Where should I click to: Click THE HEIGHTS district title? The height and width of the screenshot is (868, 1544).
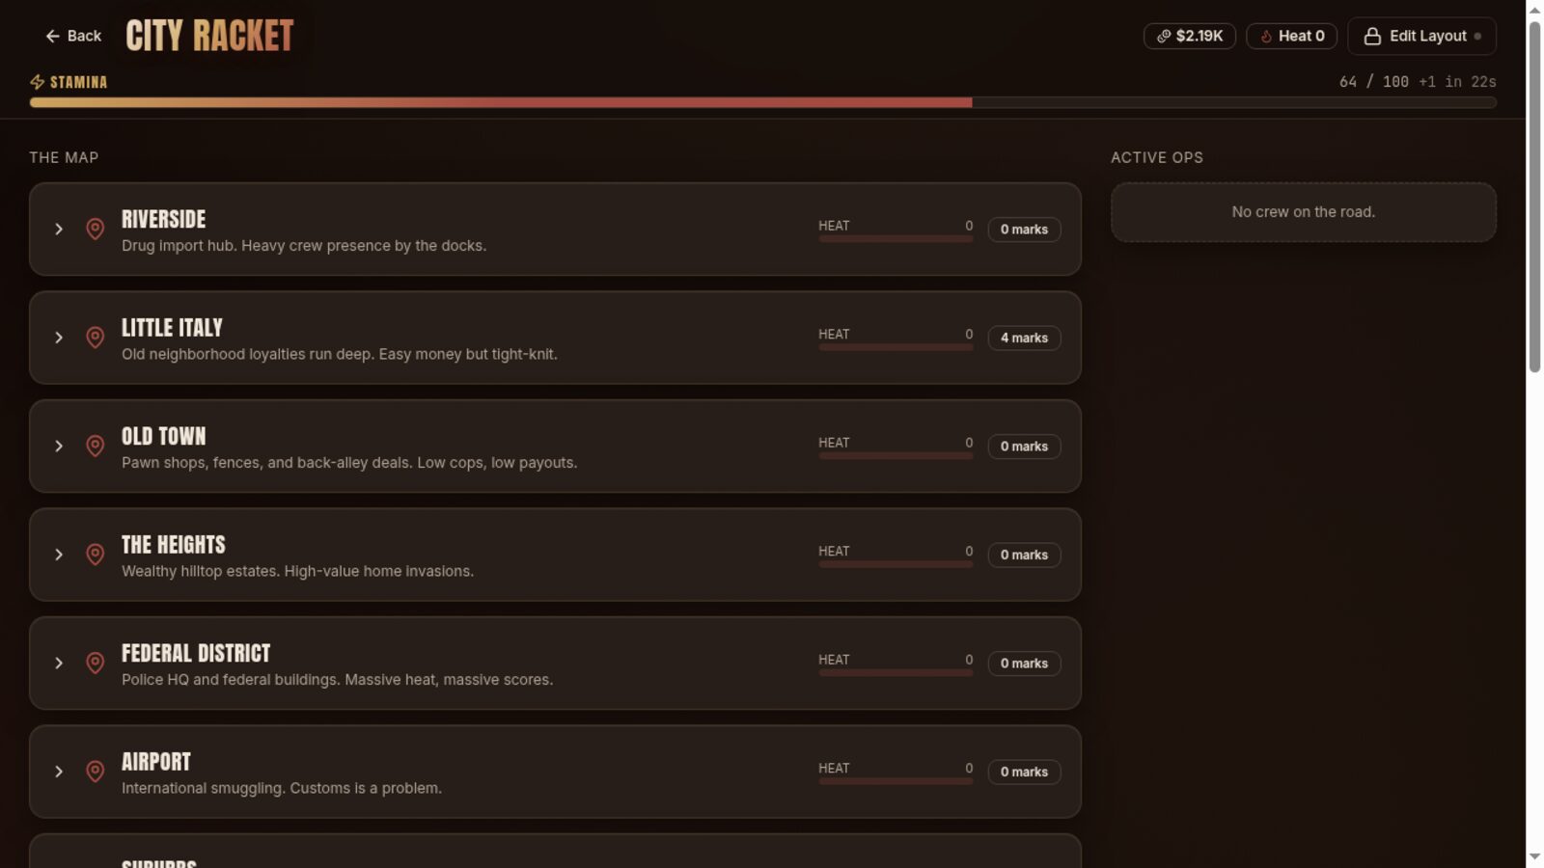[x=174, y=545]
